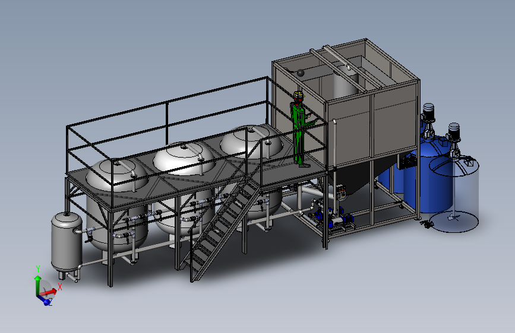Select the black float ball inside the square tank

[x=301, y=72]
